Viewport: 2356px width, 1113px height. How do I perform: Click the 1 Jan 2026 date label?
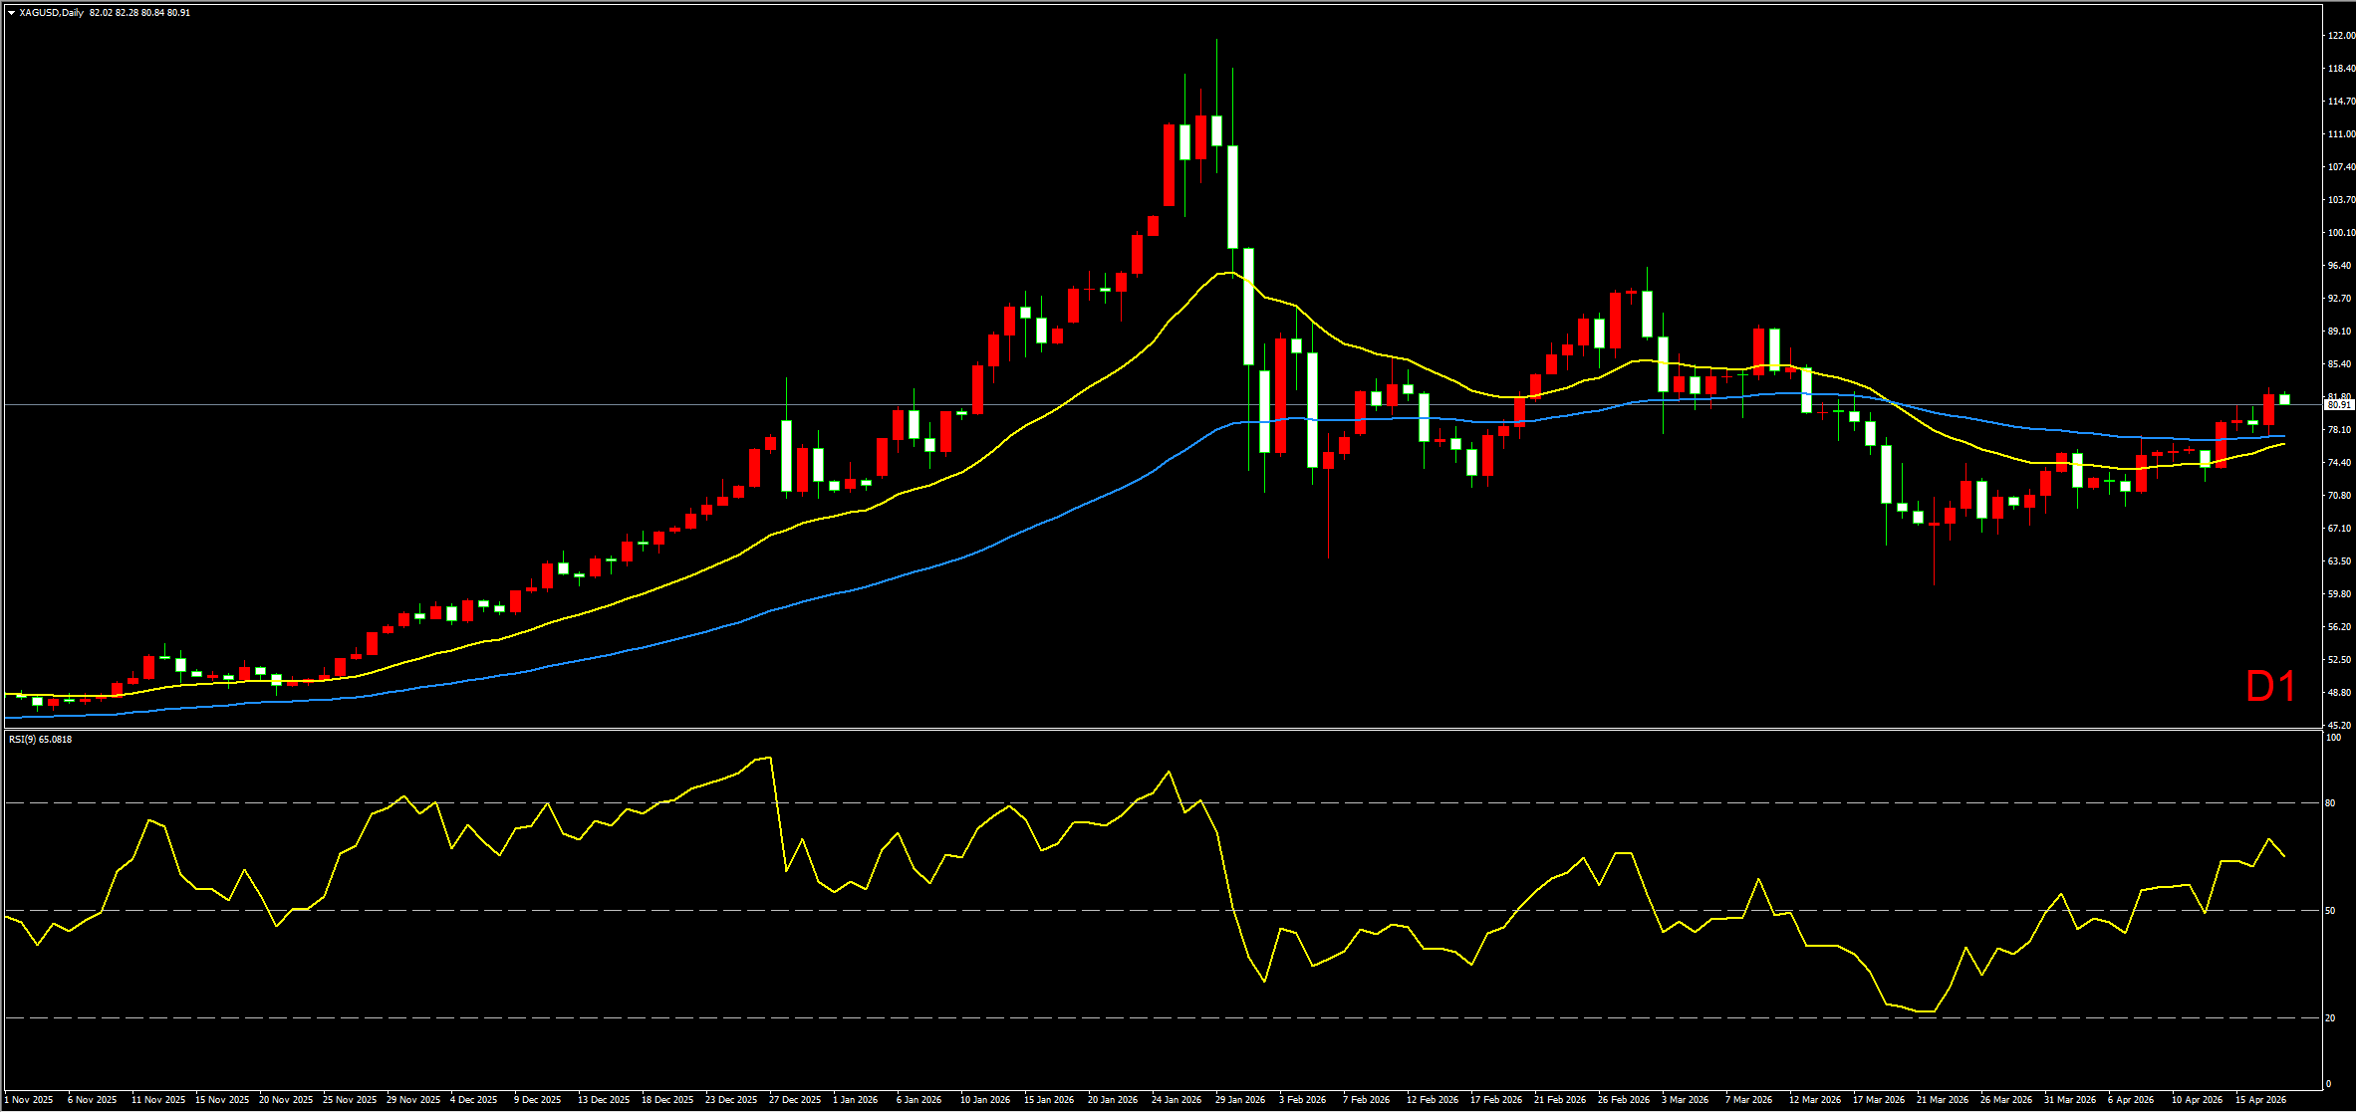pos(856,1100)
